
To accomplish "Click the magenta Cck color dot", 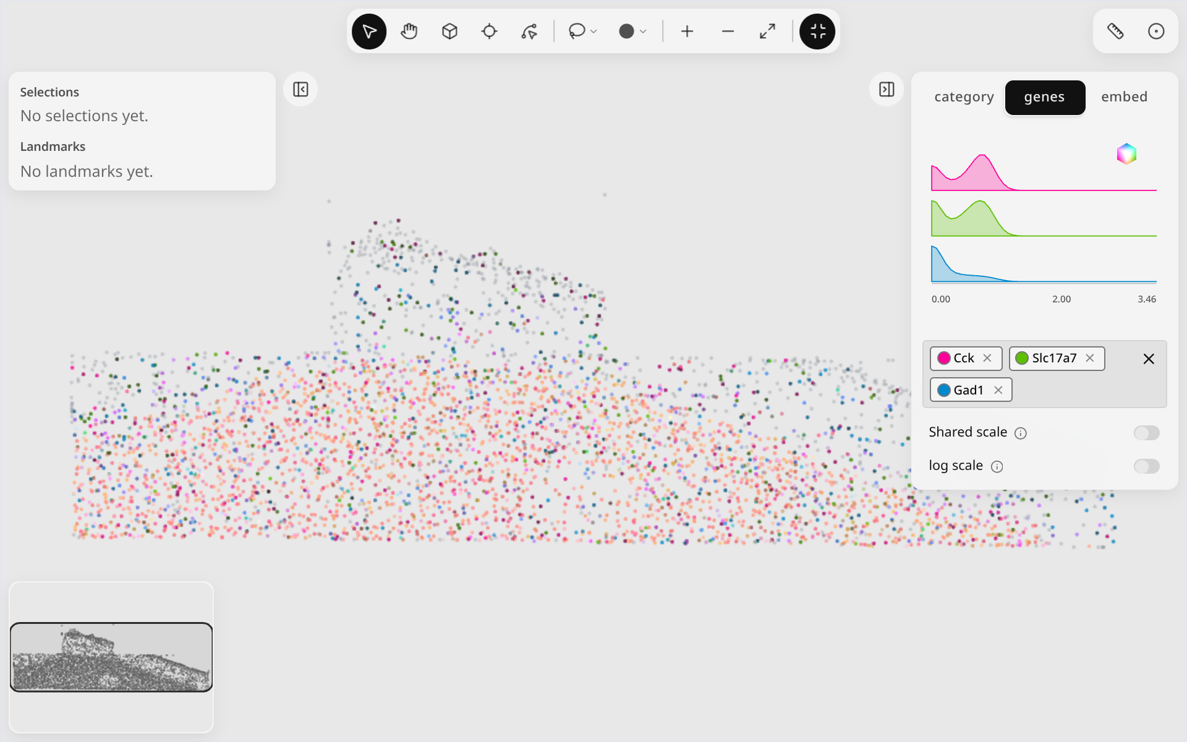I will [944, 358].
